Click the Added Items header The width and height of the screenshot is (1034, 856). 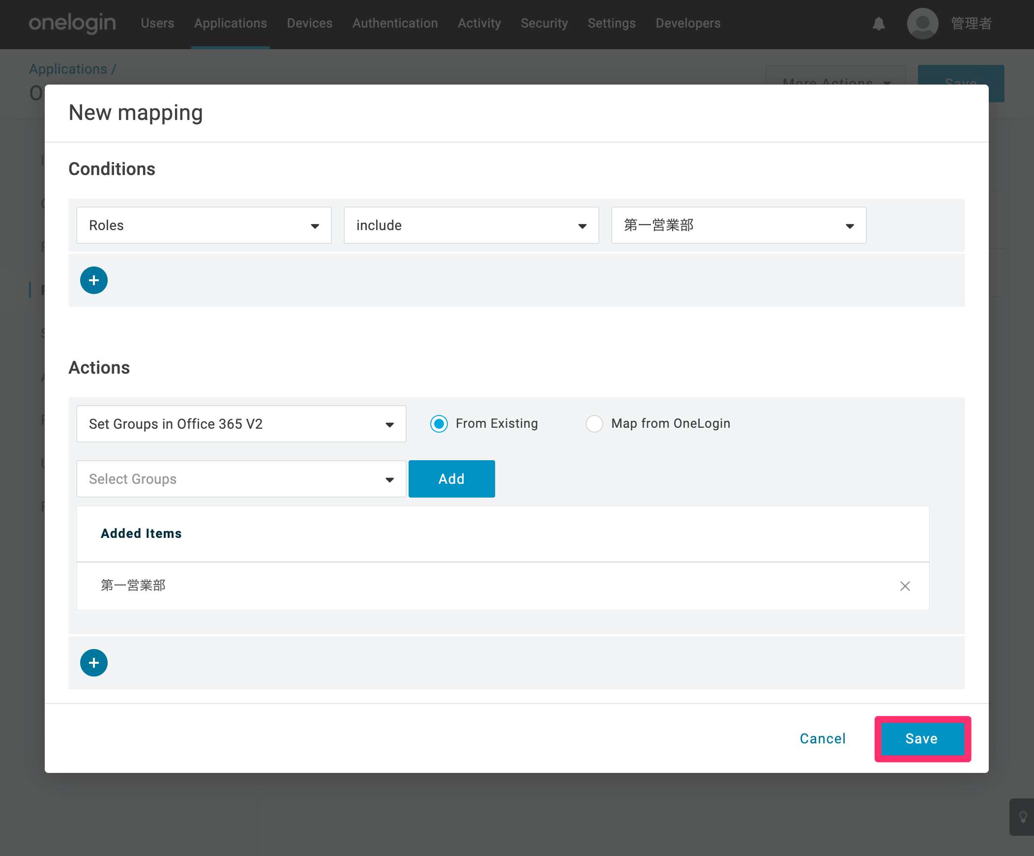(x=141, y=533)
